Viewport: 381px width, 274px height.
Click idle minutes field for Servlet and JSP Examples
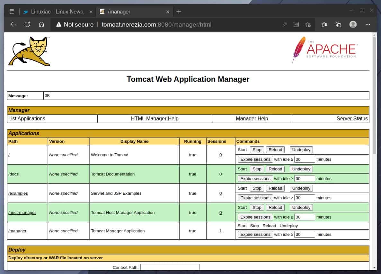(305, 198)
